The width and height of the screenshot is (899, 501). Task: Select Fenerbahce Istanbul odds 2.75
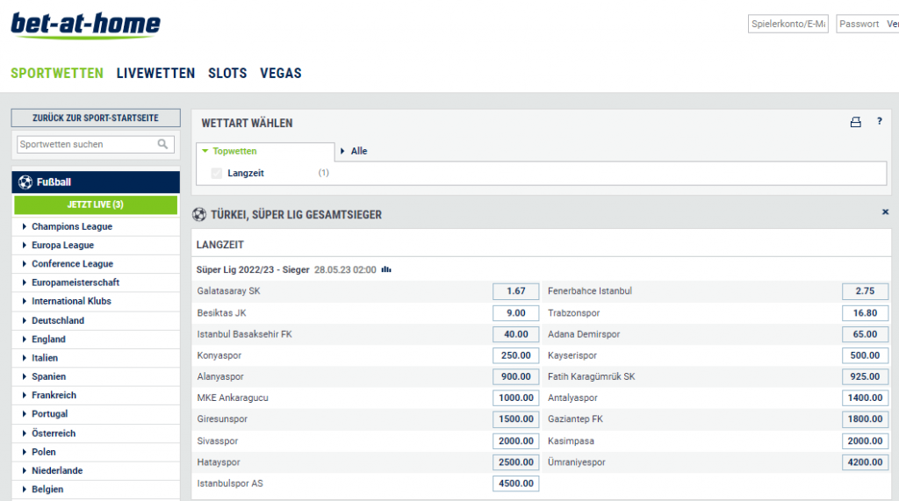point(865,291)
